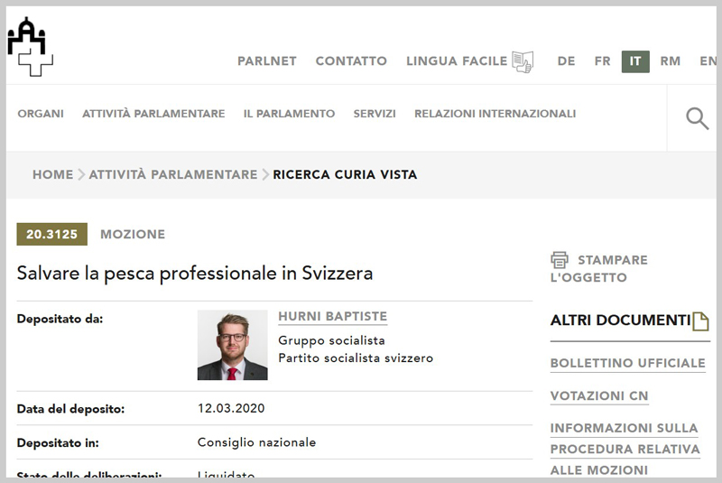
Task: Open the Servizi menu
Action: [375, 114]
